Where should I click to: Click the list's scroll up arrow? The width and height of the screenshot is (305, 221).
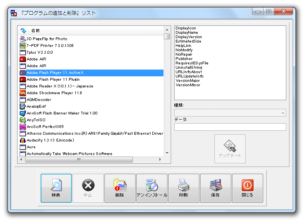click(167, 30)
